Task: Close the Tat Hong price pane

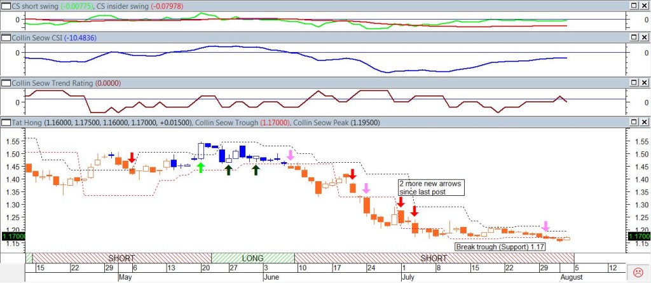Action: [644, 123]
